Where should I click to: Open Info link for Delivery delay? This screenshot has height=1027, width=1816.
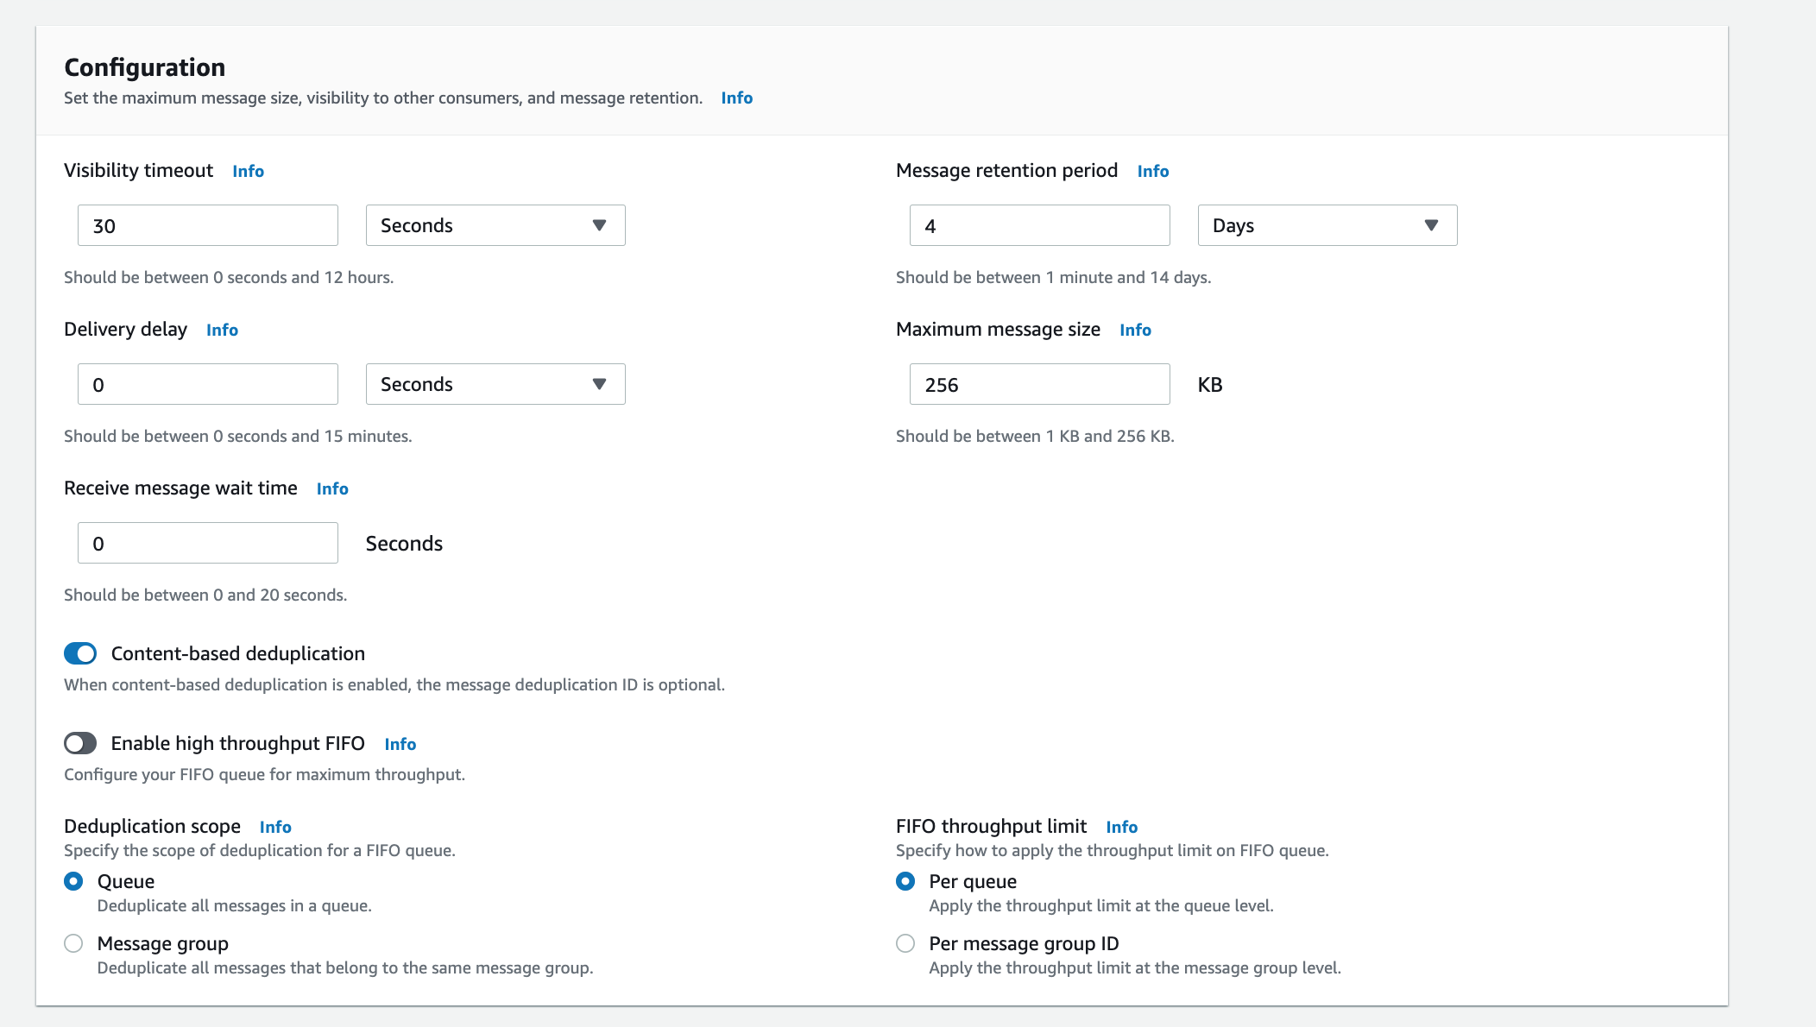pos(222,330)
